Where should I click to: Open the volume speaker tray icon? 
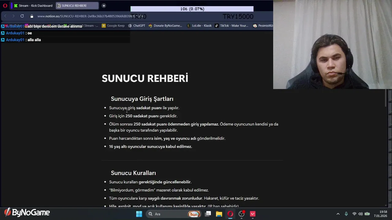(360, 214)
